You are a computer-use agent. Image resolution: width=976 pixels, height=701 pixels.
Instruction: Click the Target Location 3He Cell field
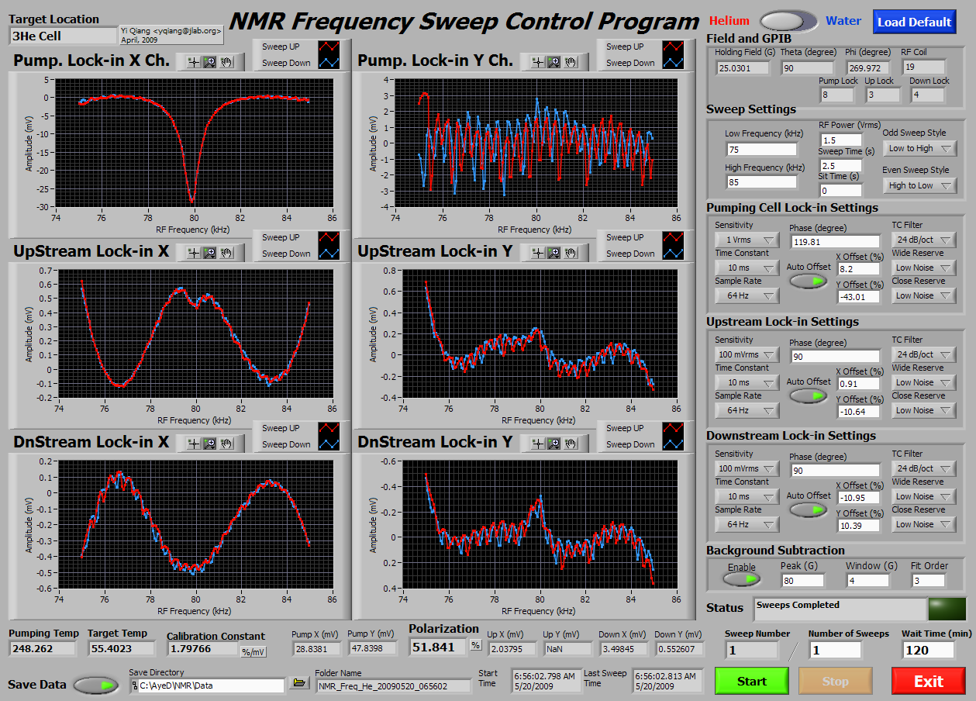(x=62, y=36)
